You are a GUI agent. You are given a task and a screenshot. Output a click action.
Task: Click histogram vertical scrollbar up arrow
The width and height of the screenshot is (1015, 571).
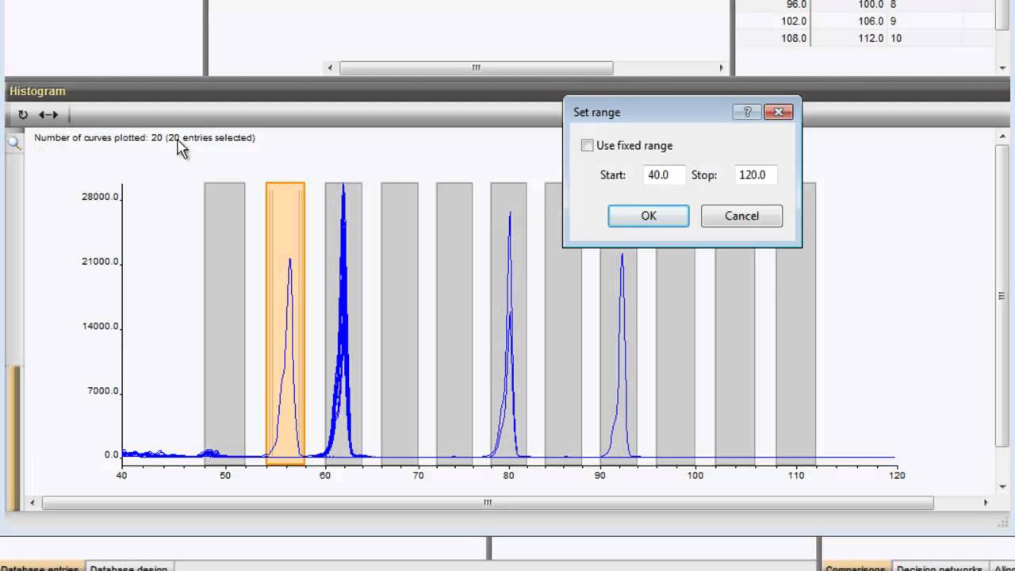(x=1002, y=137)
